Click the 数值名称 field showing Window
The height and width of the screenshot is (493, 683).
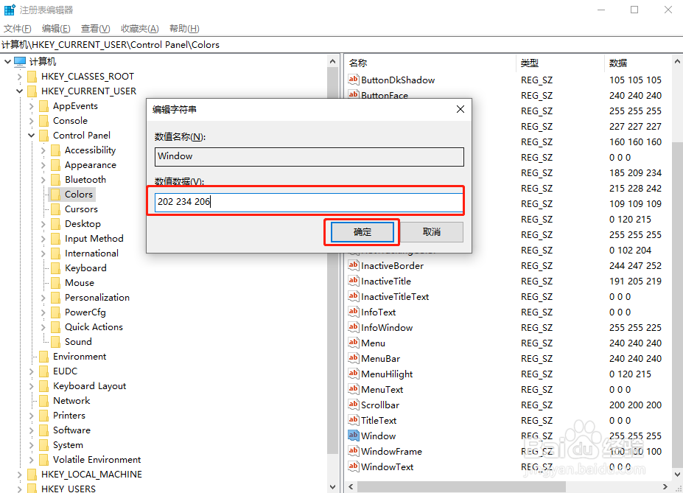[x=309, y=157]
